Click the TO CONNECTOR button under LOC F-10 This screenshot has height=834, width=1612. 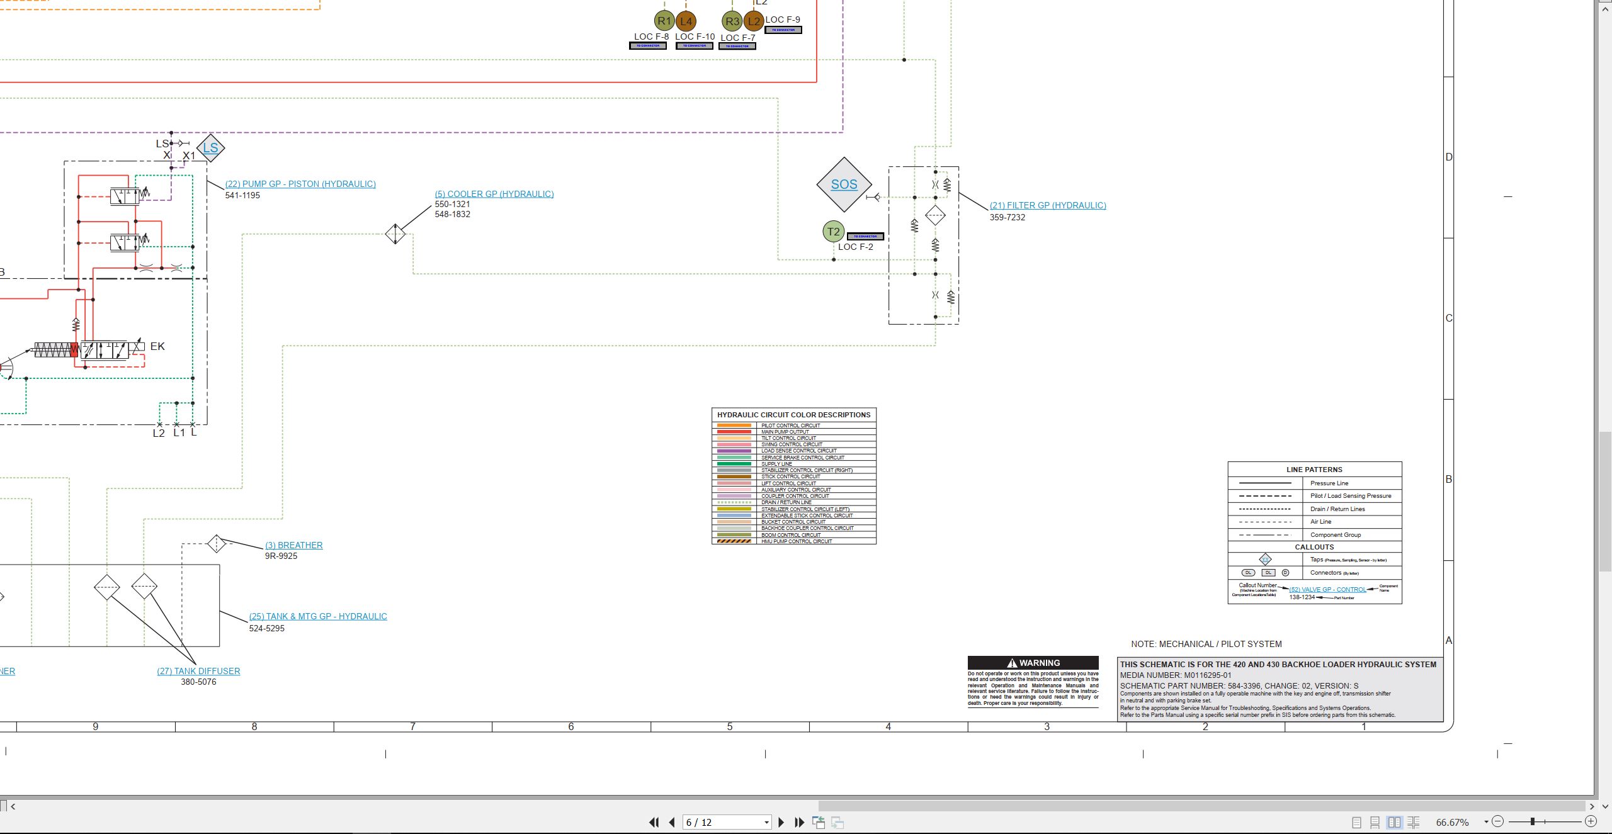[695, 46]
